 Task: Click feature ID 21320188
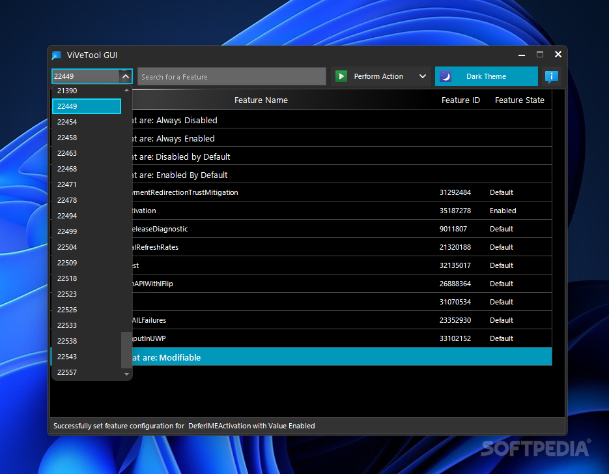coord(455,247)
